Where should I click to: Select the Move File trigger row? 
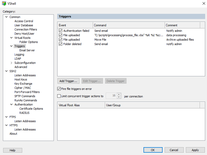point(100,40)
